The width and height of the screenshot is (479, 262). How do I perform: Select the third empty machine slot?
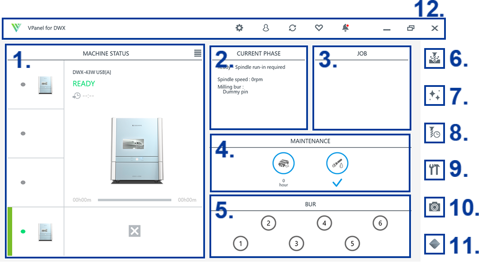click(35, 183)
